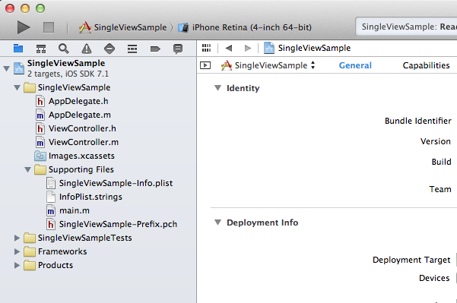457x303 pixels.
Task: Click the Deployment Target label
Action: click(x=411, y=260)
